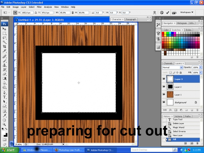Open the Image menu
This screenshot has width=204, height=153.
(16, 7)
